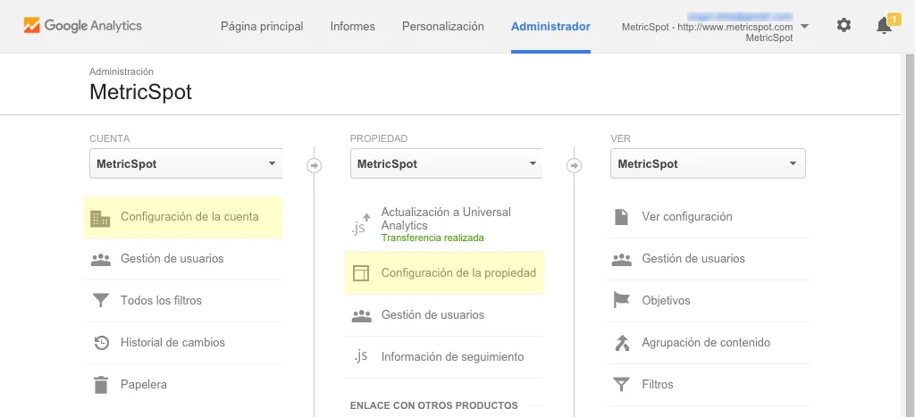
Task: Open Agrupación de contenido
Action: pyautogui.click(x=708, y=343)
